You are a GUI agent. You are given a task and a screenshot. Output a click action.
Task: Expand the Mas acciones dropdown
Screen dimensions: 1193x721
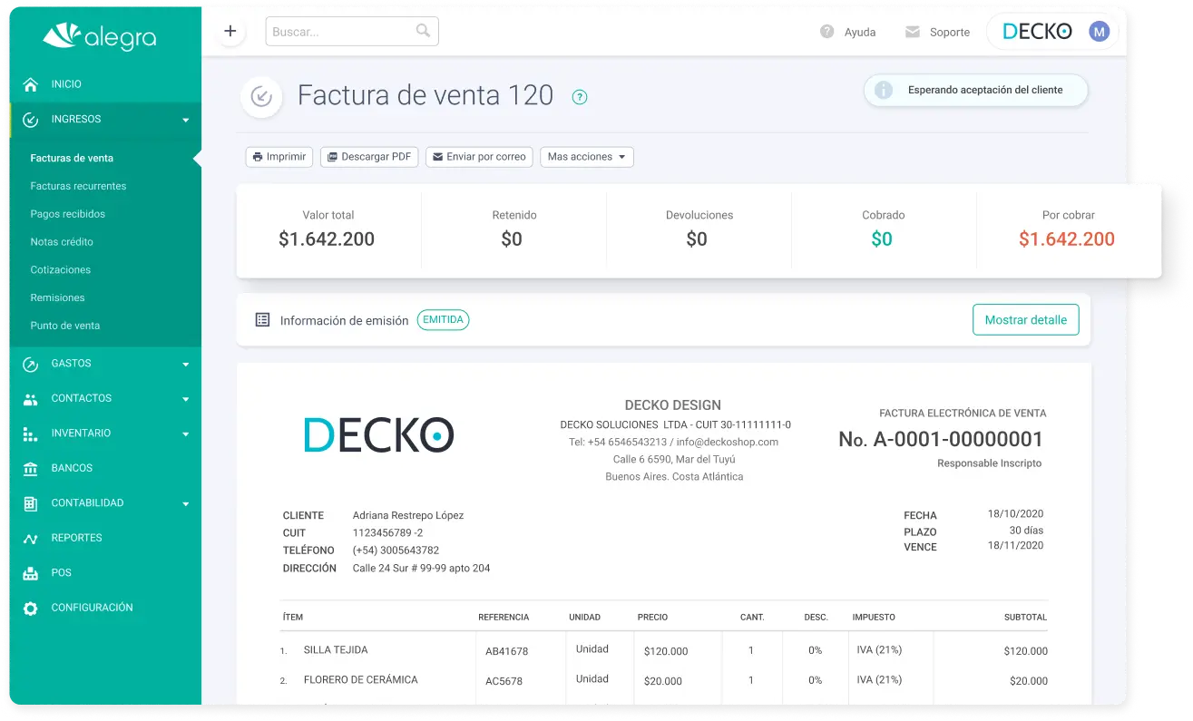586,157
